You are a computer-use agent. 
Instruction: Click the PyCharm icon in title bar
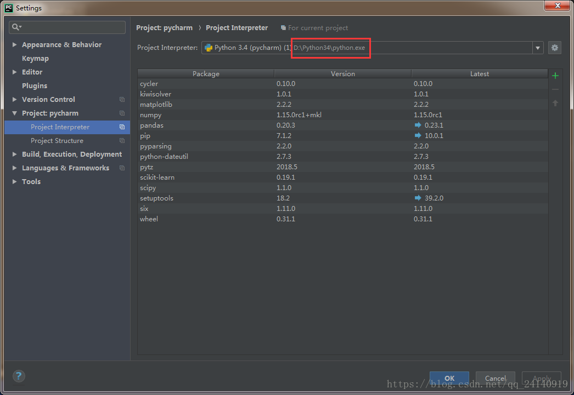point(9,8)
